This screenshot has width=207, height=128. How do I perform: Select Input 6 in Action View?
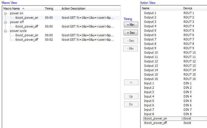(x=149, y=105)
